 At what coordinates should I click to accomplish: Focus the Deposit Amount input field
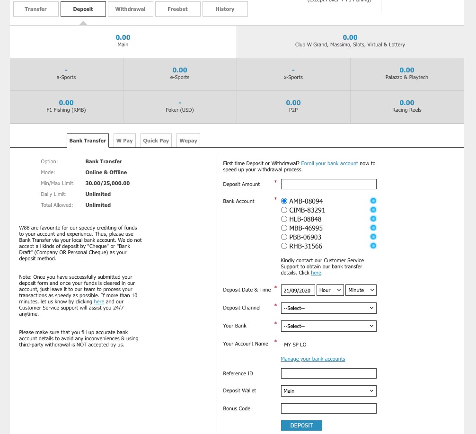point(329,184)
